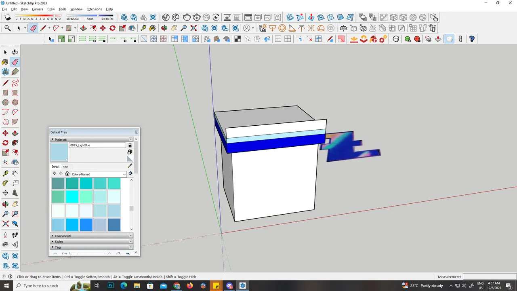The height and width of the screenshot is (291, 517).
Task: Click the shadow month date slider
Action: pyautogui.click(x=38, y=16)
